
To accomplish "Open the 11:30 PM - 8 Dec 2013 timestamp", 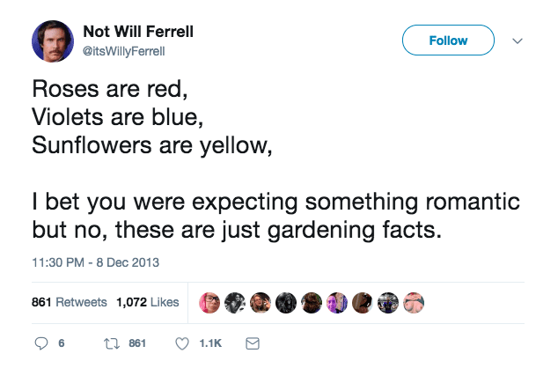I will click(95, 262).
